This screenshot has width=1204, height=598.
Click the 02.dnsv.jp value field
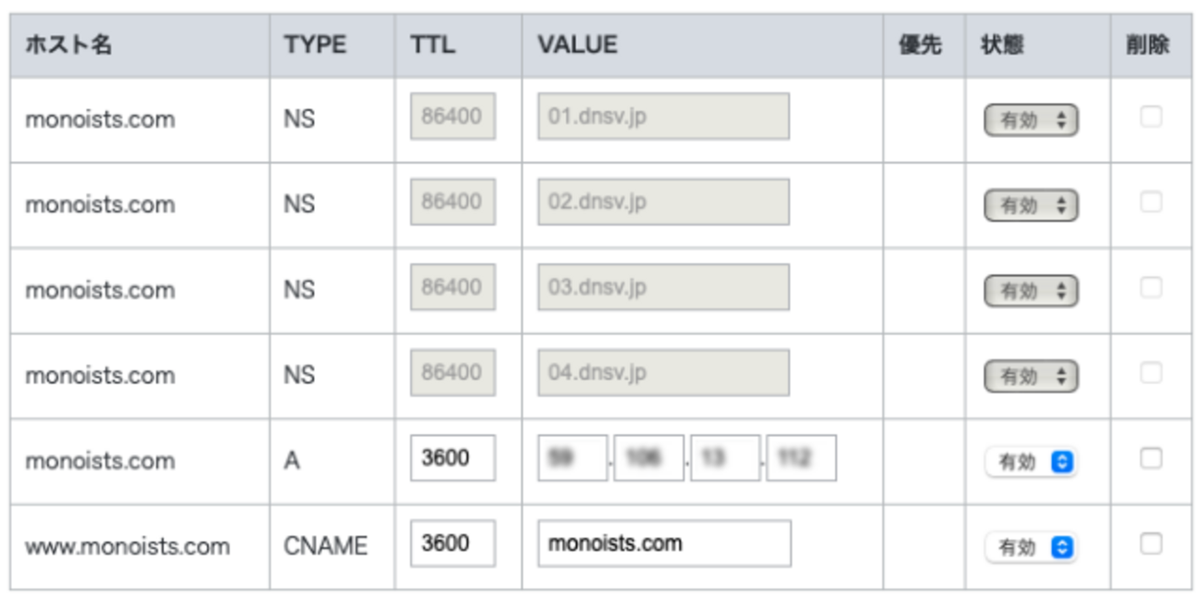point(663,202)
